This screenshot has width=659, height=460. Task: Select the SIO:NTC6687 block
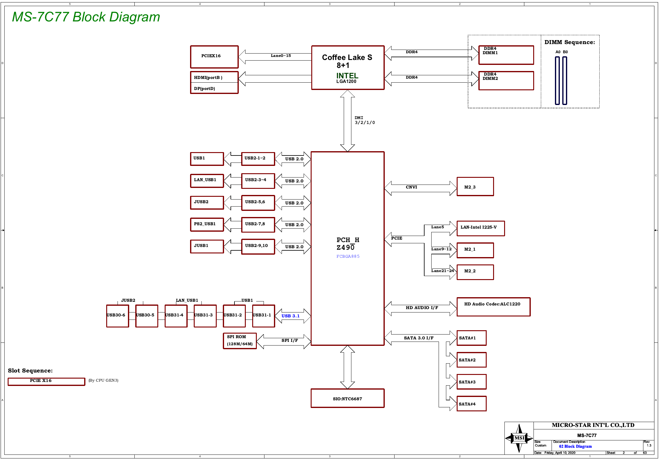click(348, 398)
